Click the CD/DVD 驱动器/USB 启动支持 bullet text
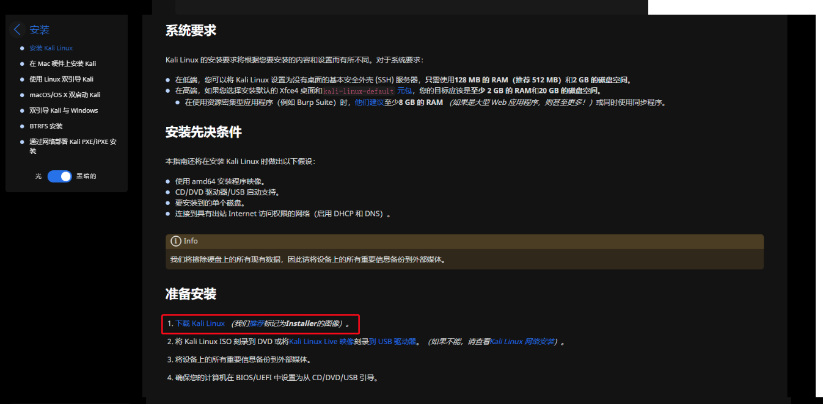Viewport: 823px width, 404px height. pos(227,192)
